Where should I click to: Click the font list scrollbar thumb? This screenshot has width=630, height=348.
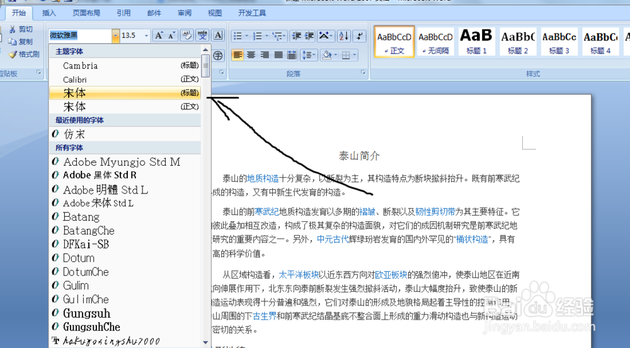click(206, 66)
